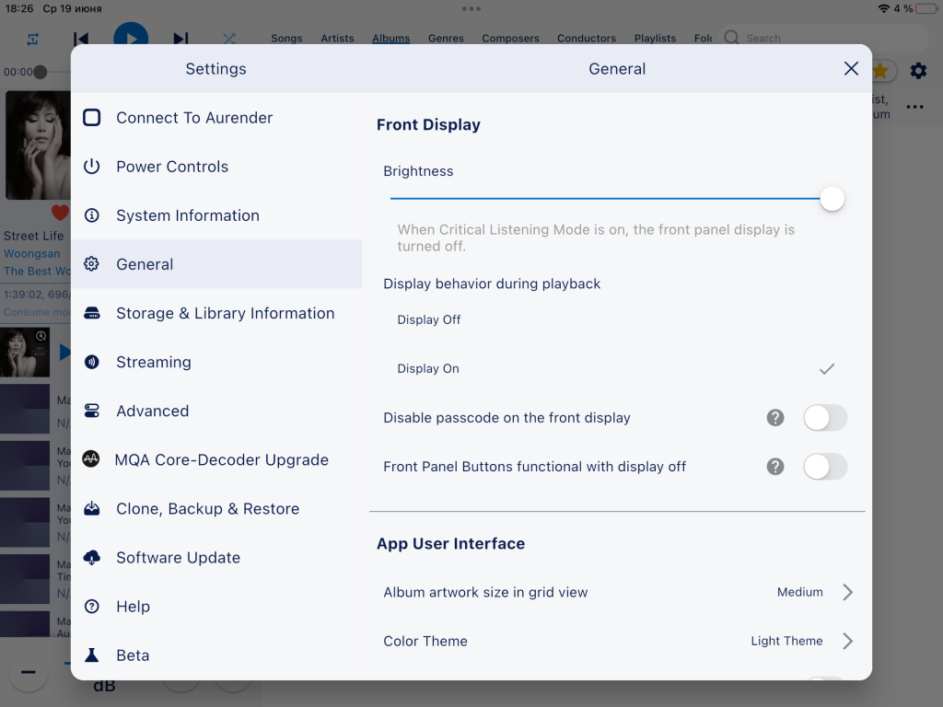943x707 pixels.
Task: Click the Power Controls power icon
Action: [x=91, y=166]
